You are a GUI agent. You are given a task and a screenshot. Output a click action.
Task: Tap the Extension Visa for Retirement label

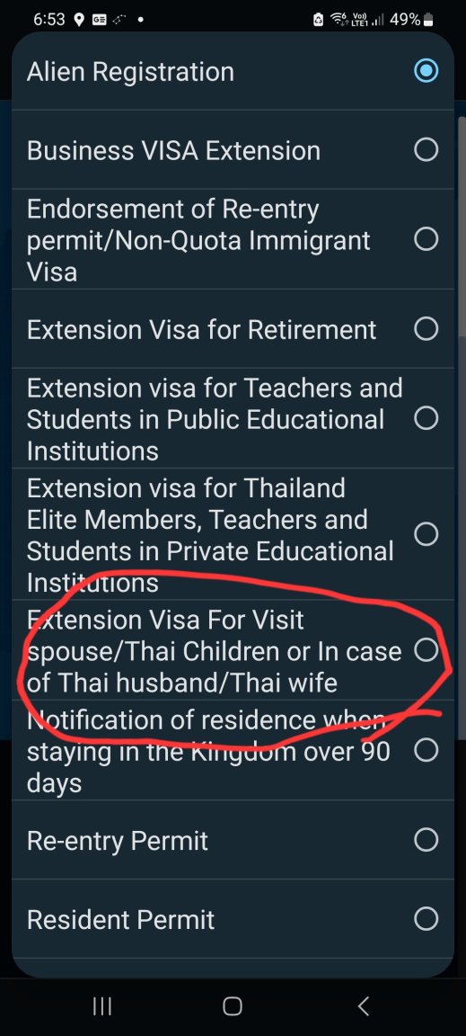201,329
